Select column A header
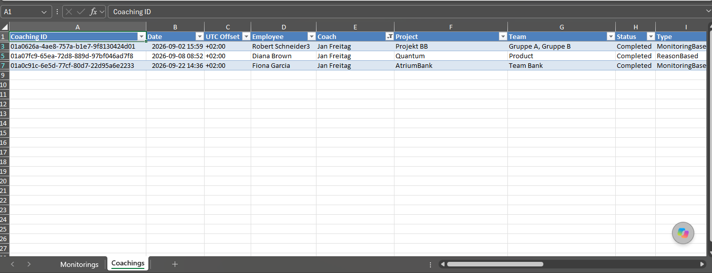712x273 pixels. click(77, 27)
